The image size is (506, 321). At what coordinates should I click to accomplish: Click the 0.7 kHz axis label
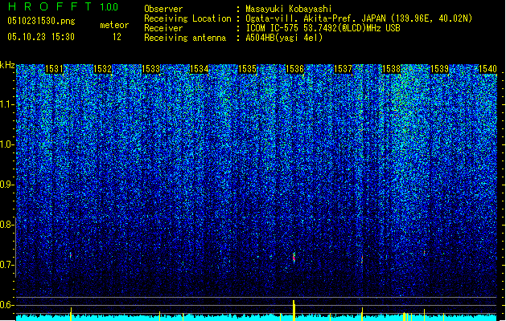6,265
